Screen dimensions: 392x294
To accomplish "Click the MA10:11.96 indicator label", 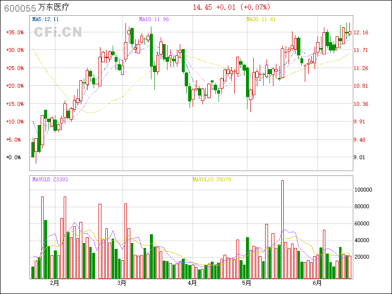I will 154,19.
